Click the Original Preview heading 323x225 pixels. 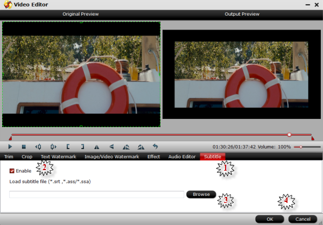(x=81, y=14)
